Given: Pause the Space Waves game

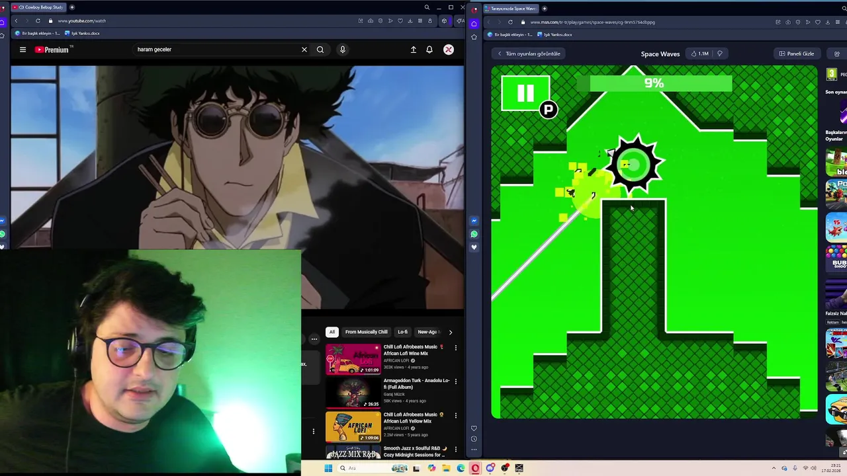Looking at the screenshot, I should (x=525, y=93).
